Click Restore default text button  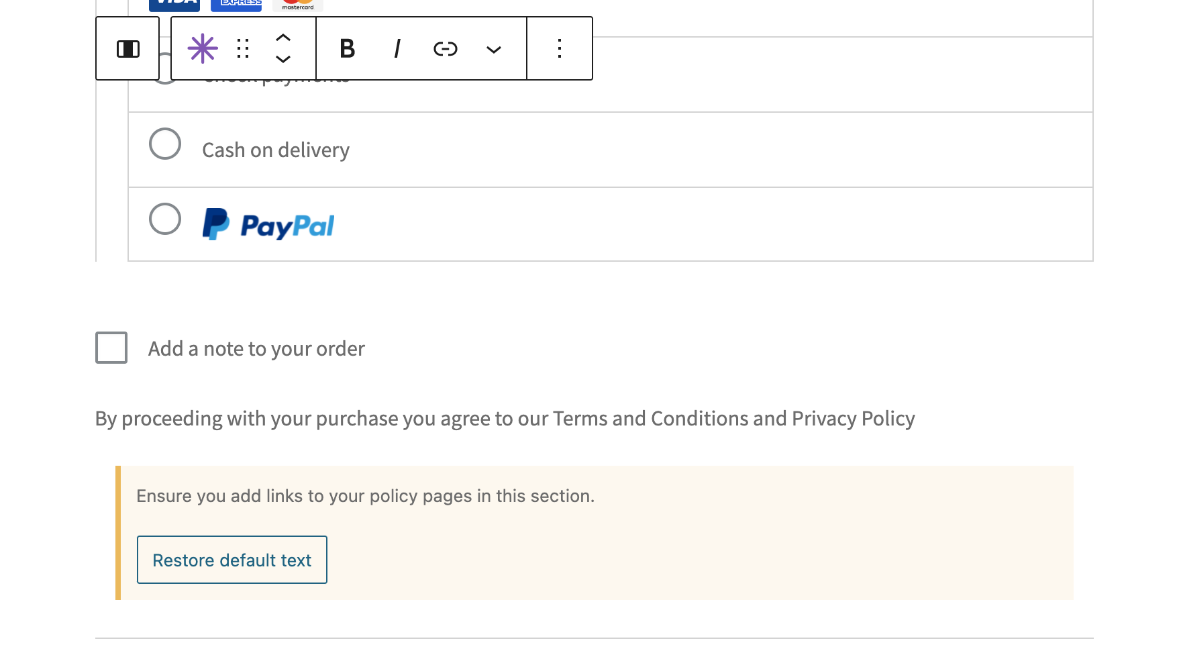(232, 560)
